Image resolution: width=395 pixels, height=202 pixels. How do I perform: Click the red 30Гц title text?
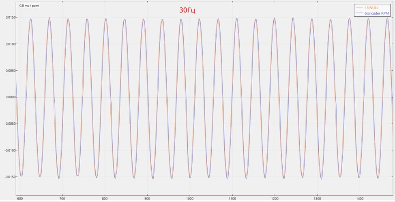point(187,10)
